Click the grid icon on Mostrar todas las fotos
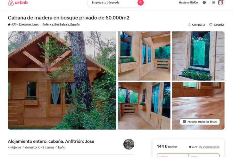The width and height of the screenshot is (234, 160). tap(184, 122)
